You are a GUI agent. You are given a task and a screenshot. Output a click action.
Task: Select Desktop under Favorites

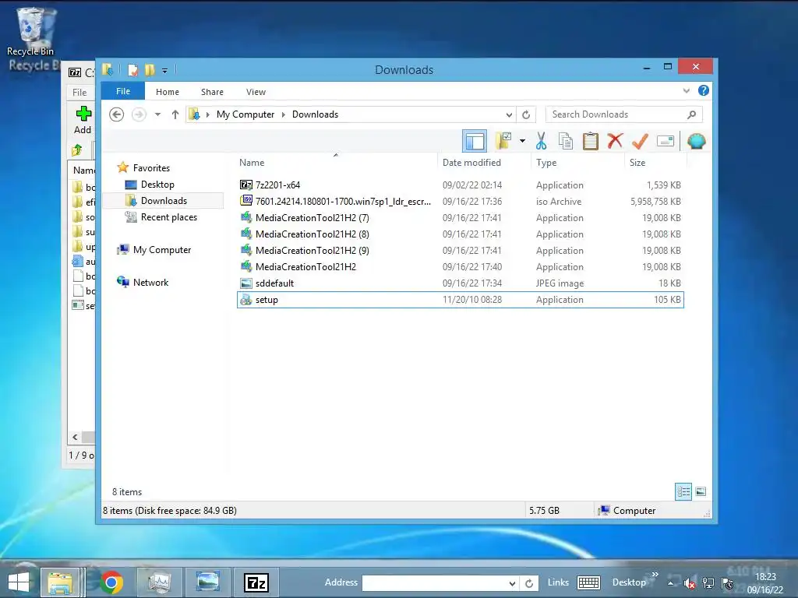(x=157, y=184)
